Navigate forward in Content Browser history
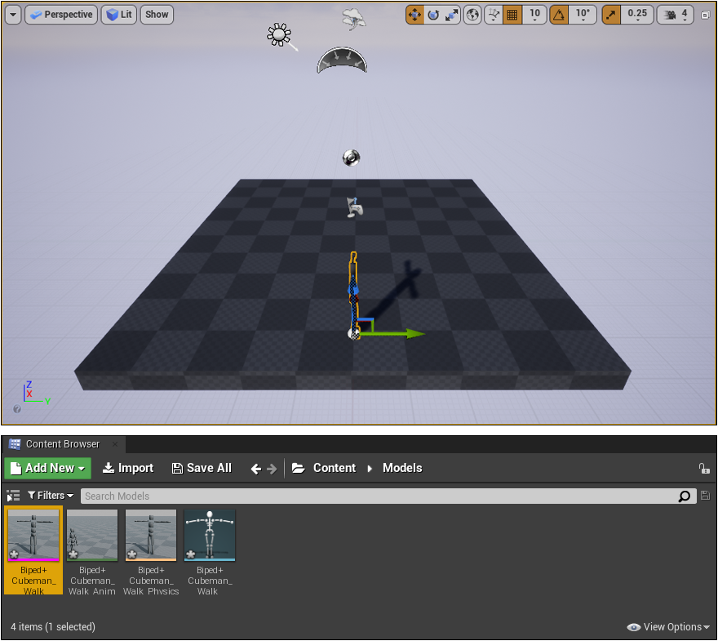718x641 pixels. pos(272,469)
